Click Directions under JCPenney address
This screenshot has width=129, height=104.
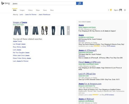coord(82,56)
